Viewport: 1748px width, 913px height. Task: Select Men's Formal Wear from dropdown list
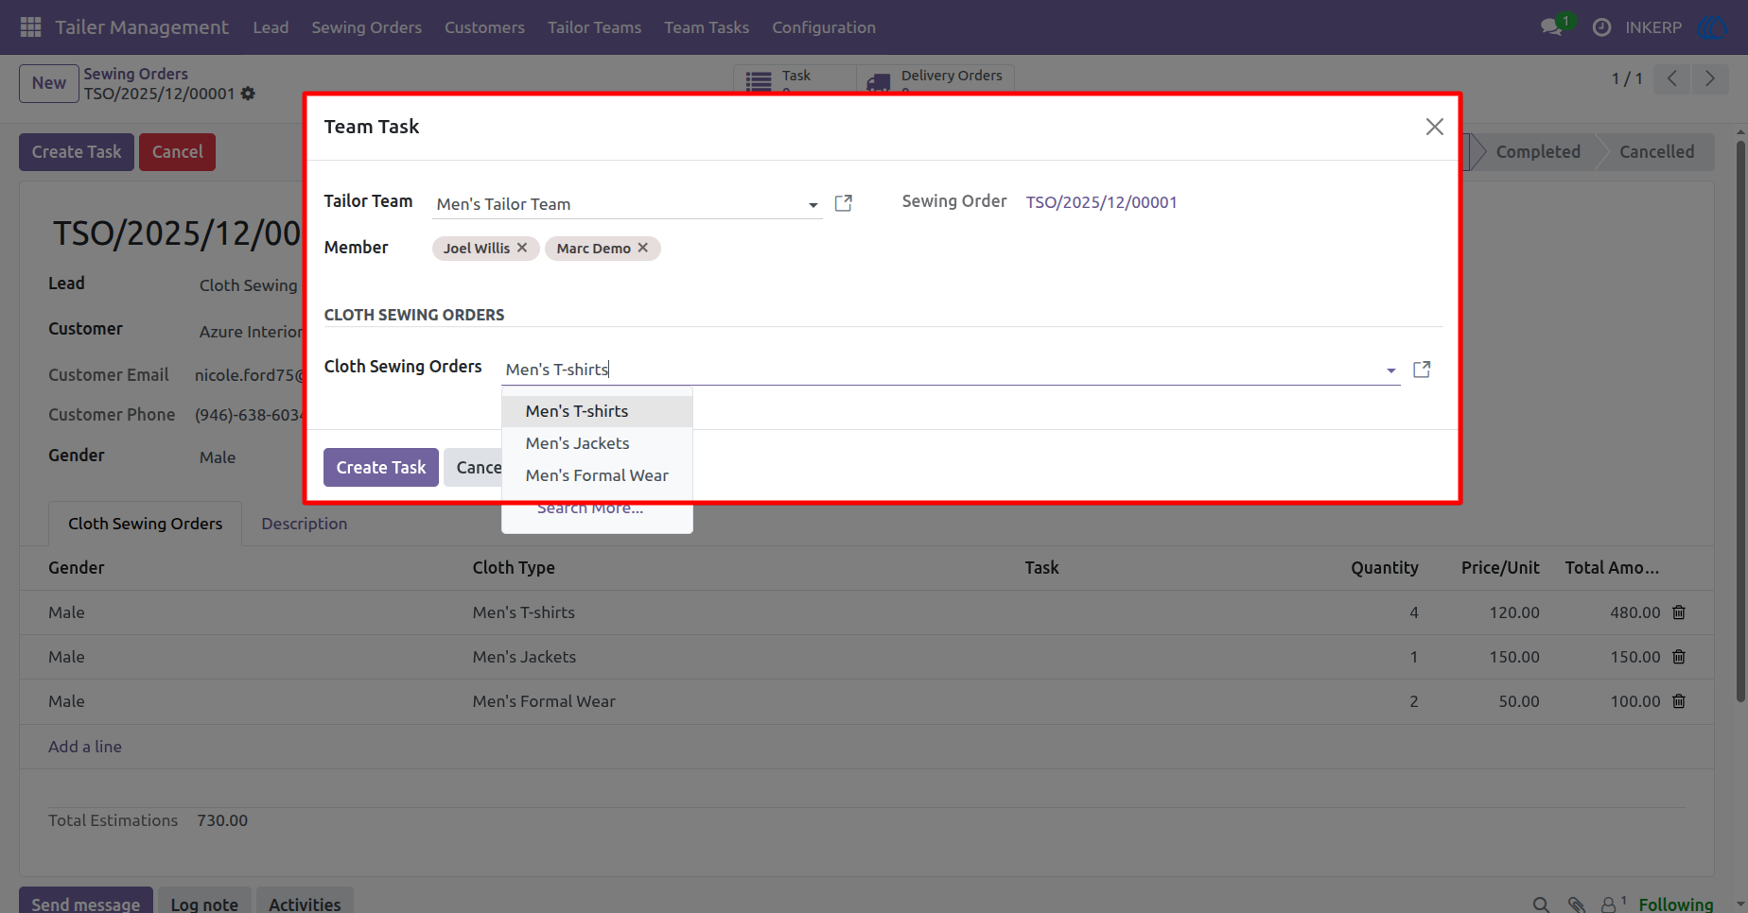pos(597,475)
